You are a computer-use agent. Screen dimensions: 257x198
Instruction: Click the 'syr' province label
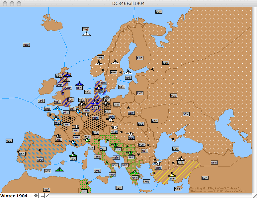(205, 178)
